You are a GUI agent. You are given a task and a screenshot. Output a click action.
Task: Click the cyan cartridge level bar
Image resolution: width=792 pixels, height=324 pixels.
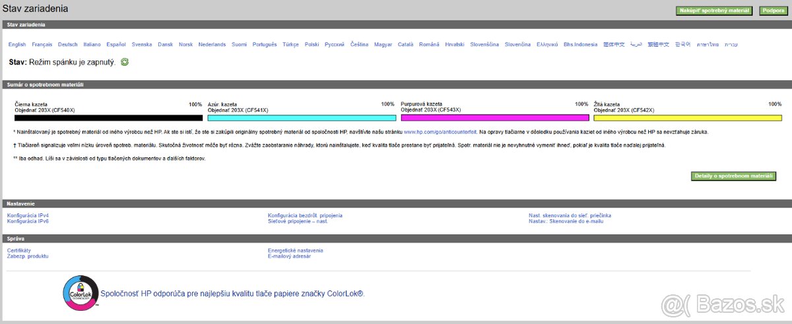pos(302,118)
